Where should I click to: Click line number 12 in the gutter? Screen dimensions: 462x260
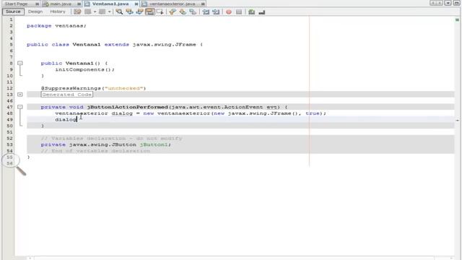point(9,88)
